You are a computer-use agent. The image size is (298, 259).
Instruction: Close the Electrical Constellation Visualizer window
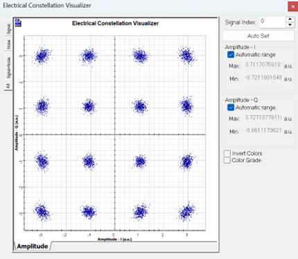point(292,6)
